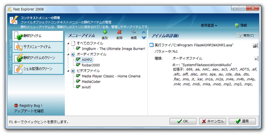Uncheck the foobar2000 item checkmark

(x=78, y=65)
